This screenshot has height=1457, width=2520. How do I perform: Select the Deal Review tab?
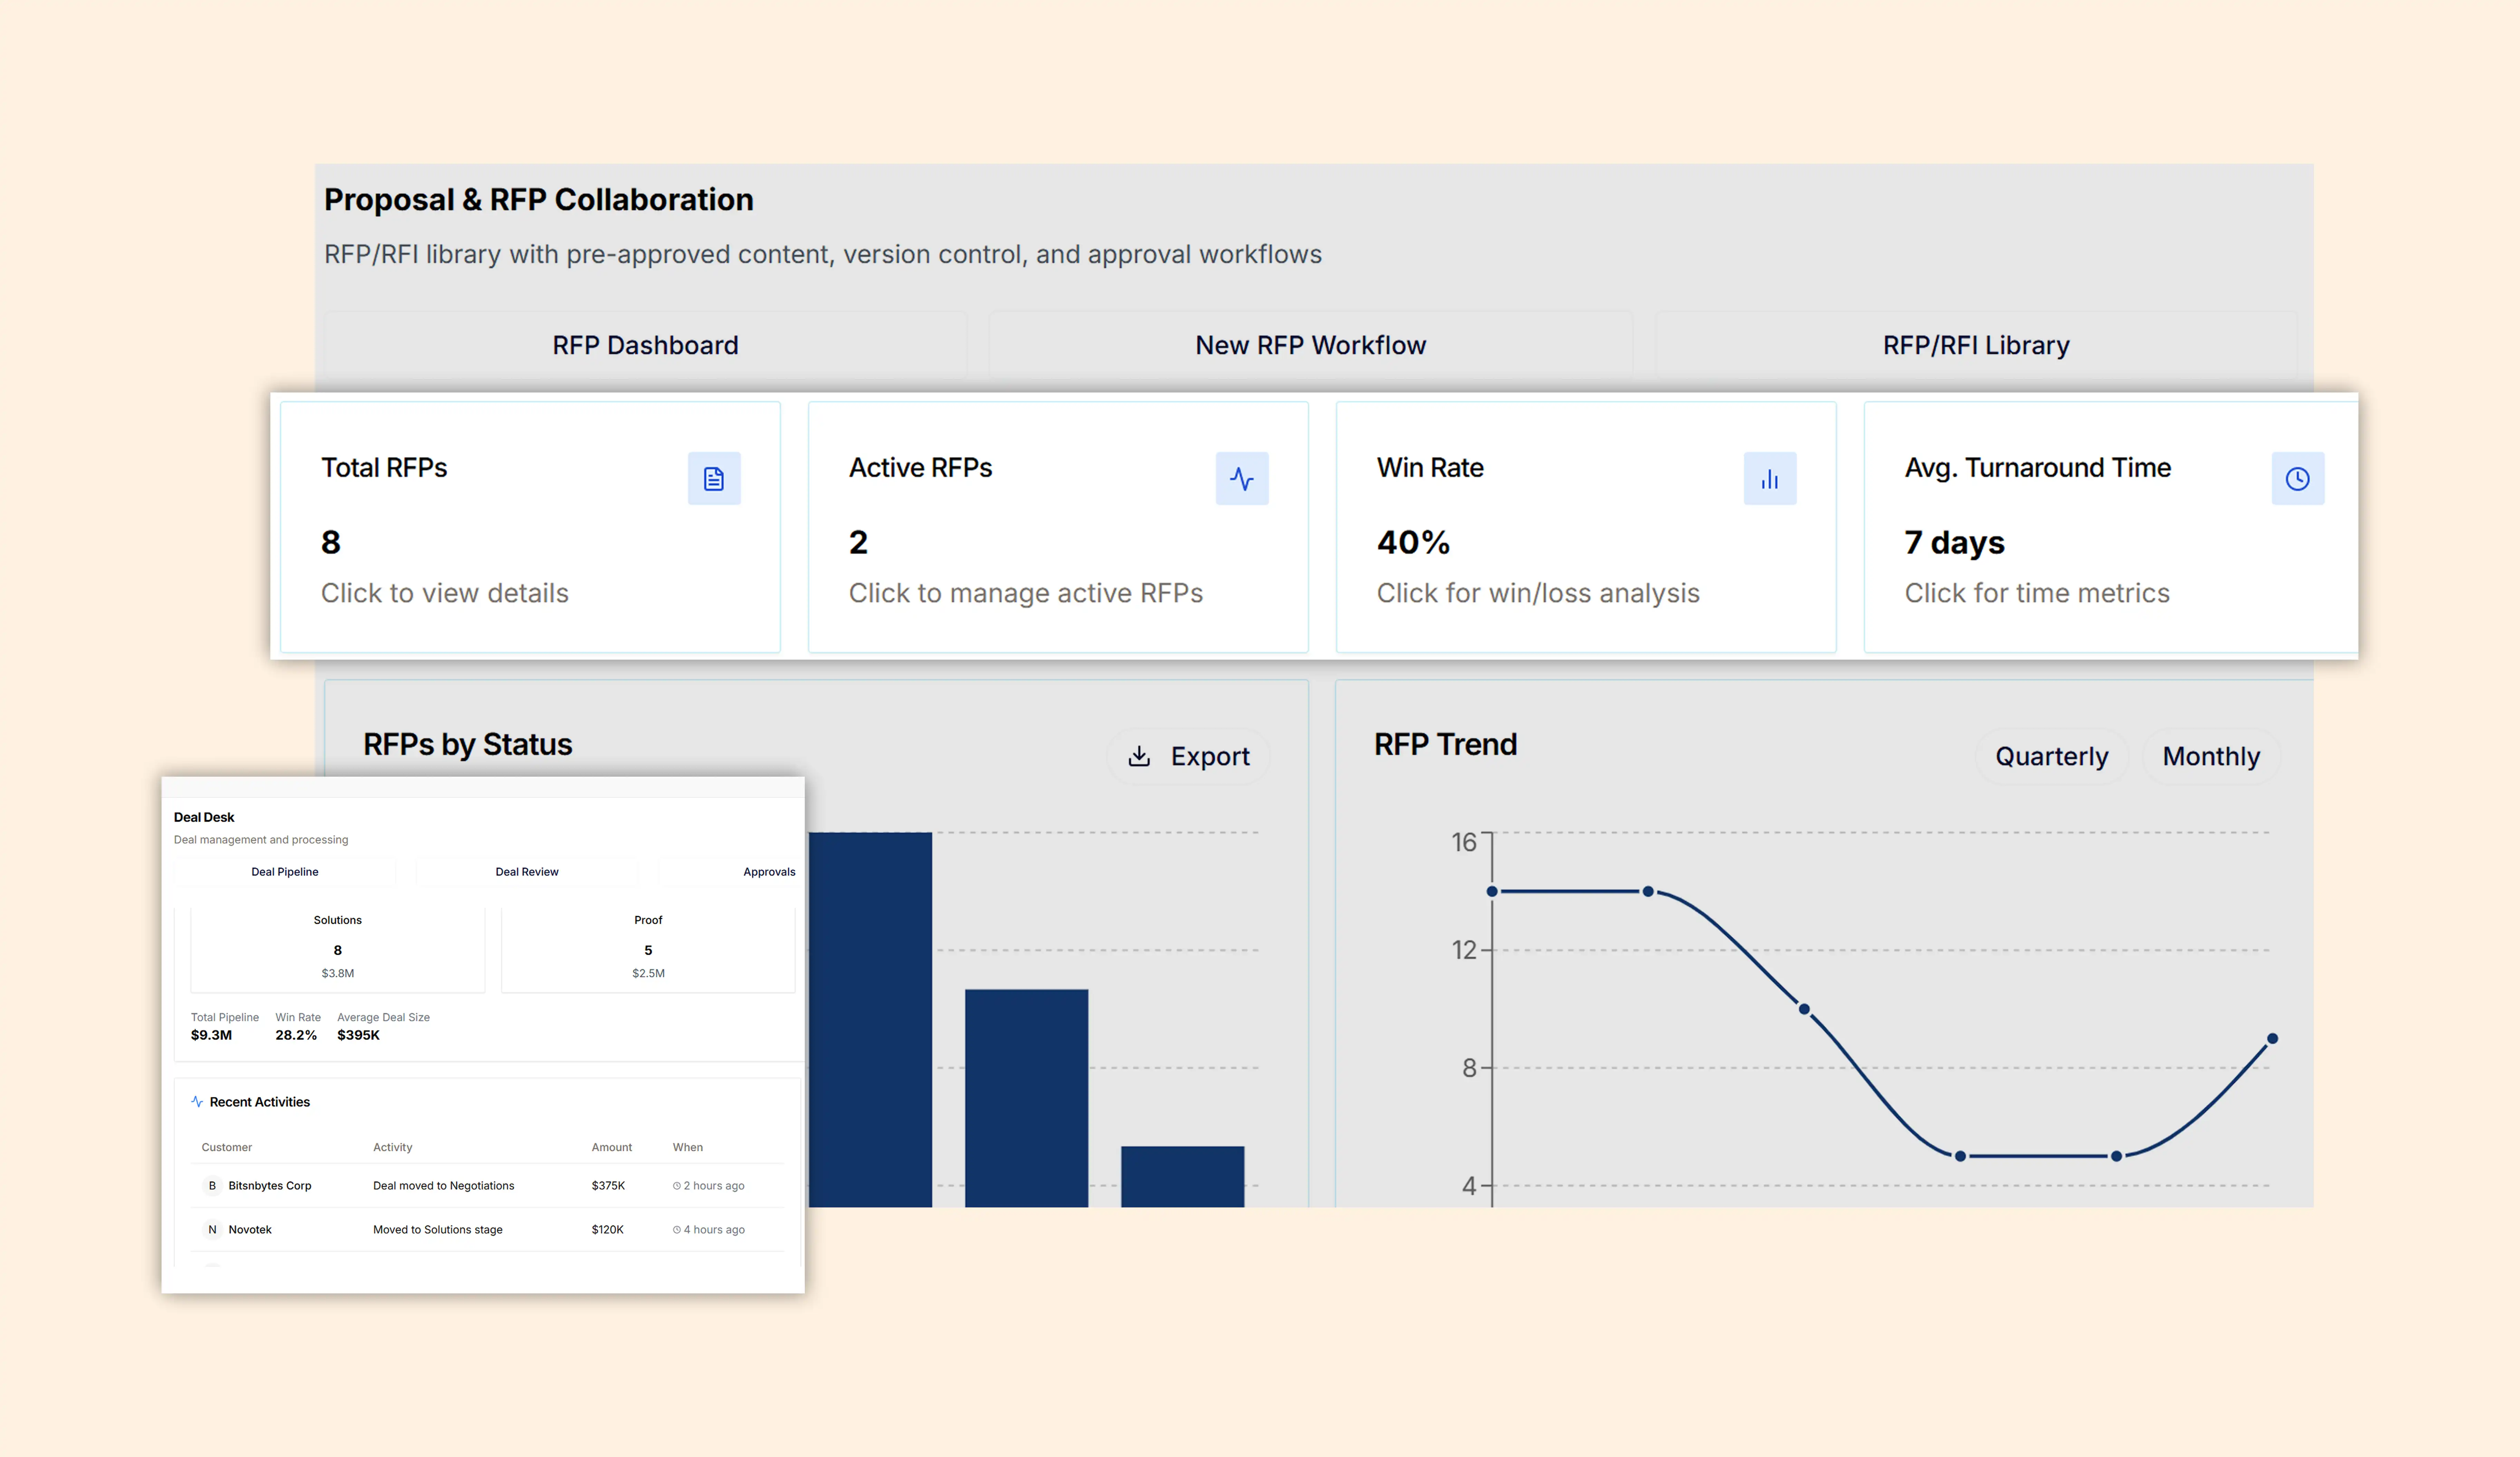[x=527, y=872]
